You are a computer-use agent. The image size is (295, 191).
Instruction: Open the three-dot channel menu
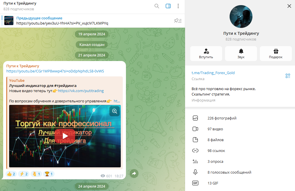pos(178,6)
